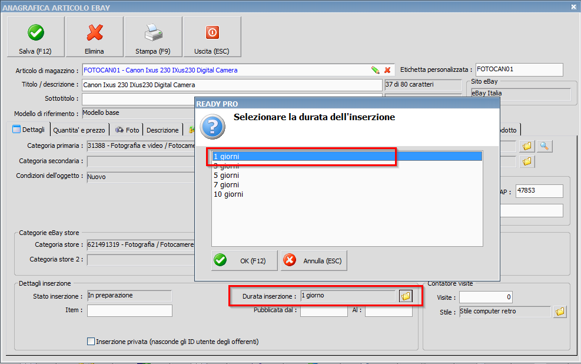Image resolution: width=581 pixels, height=364 pixels.
Task: Click the folder icon for Categoria secondaria
Action: pyautogui.click(x=527, y=161)
